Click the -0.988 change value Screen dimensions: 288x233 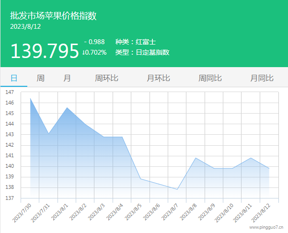(95, 42)
